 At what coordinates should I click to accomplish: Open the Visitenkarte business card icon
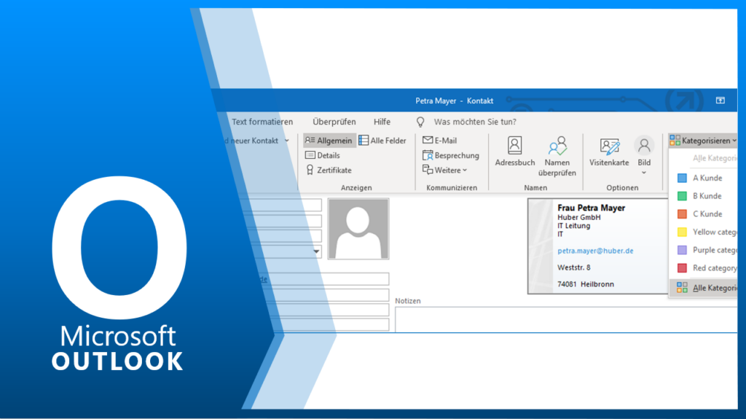click(609, 146)
